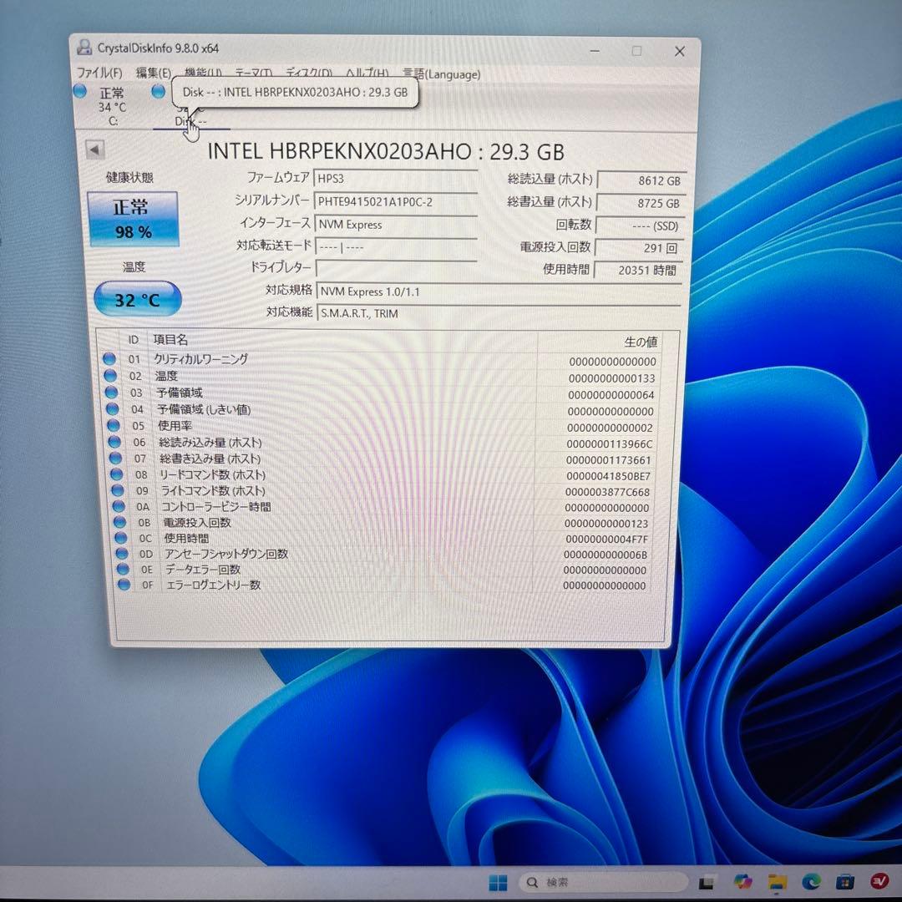Click status circle for 08 リードコマンド数 row
This screenshot has width=902, height=902.
point(117,474)
